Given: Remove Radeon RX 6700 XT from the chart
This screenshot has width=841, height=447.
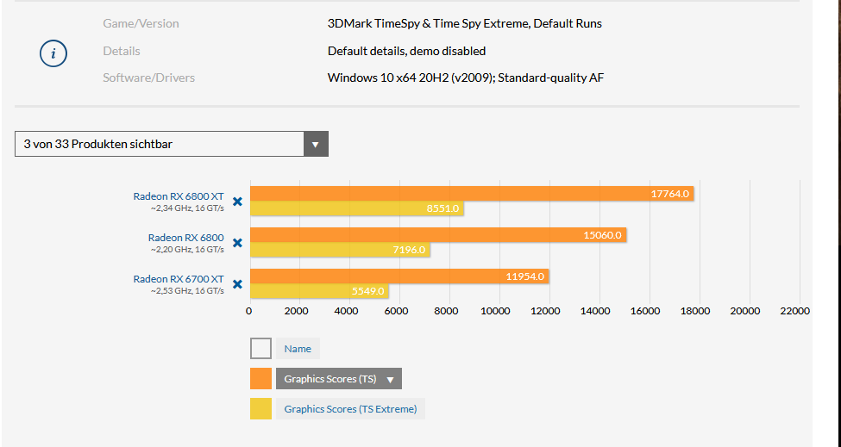Looking at the screenshot, I should pyautogui.click(x=237, y=284).
